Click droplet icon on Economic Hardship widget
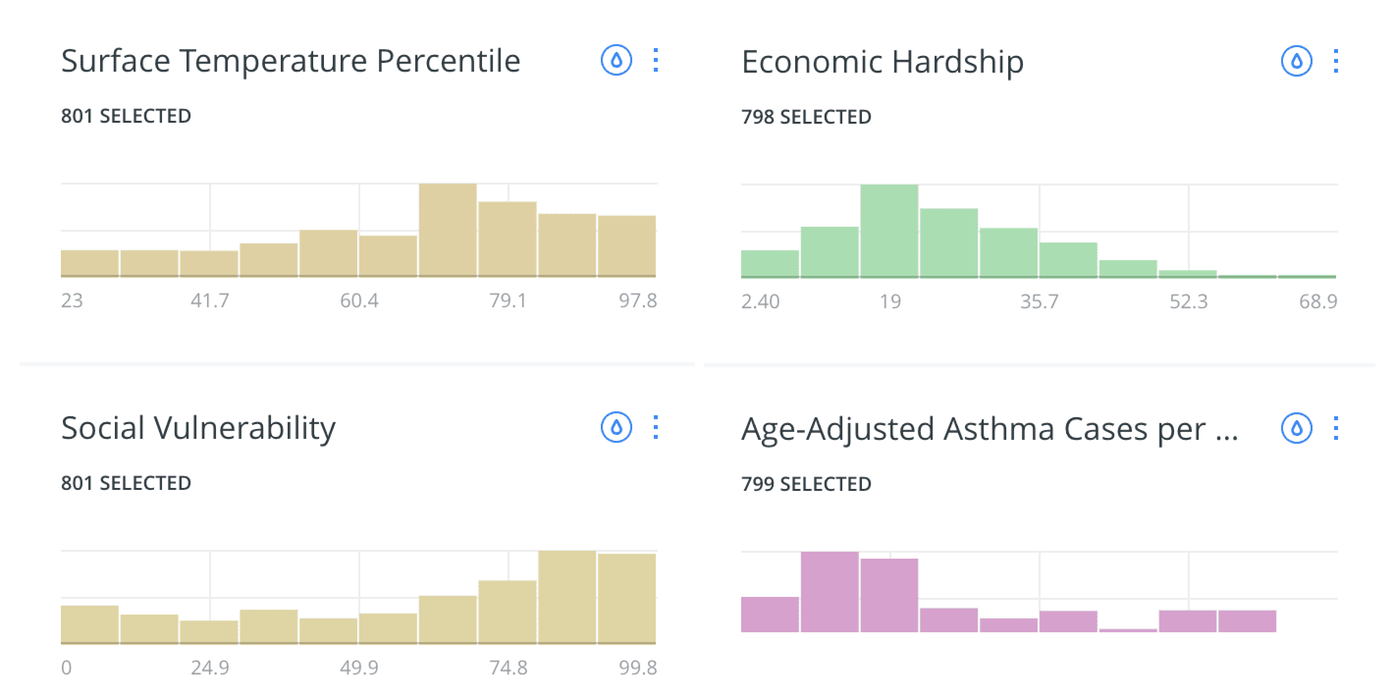The width and height of the screenshot is (1394, 700). pos(1296,61)
